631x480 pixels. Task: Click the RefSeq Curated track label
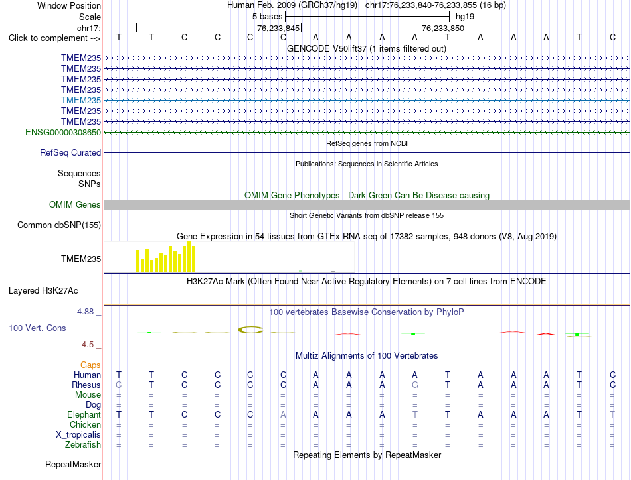(x=70, y=152)
